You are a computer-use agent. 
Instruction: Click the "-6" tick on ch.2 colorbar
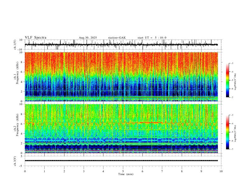[232, 141]
